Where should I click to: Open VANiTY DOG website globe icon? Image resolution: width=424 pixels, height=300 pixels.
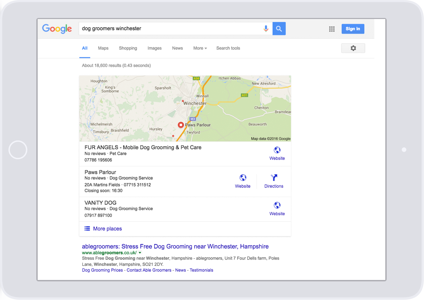(277, 205)
